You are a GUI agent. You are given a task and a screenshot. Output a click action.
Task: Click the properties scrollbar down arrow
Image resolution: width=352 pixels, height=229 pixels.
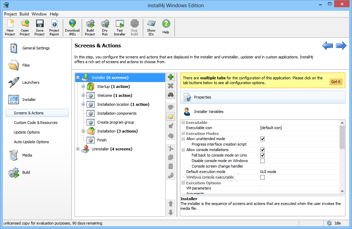point(342,191)
